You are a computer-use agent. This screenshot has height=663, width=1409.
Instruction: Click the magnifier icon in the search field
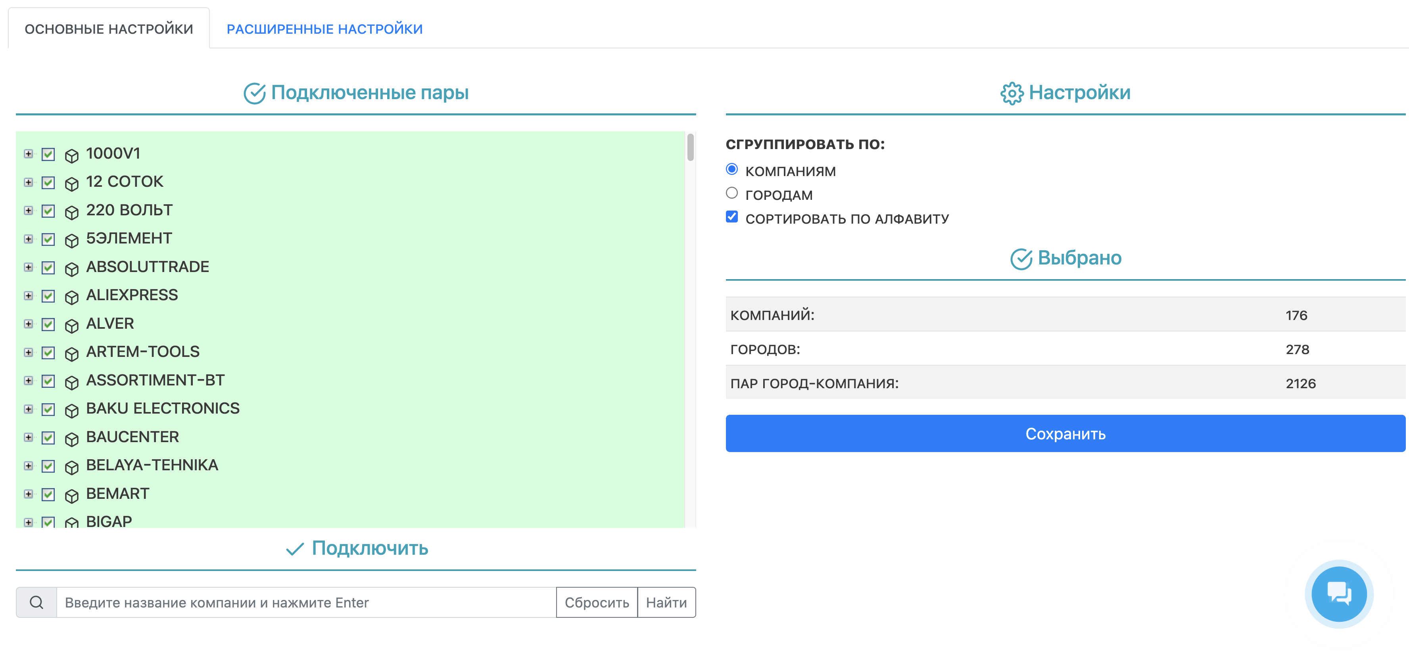[x=36, y=602]
